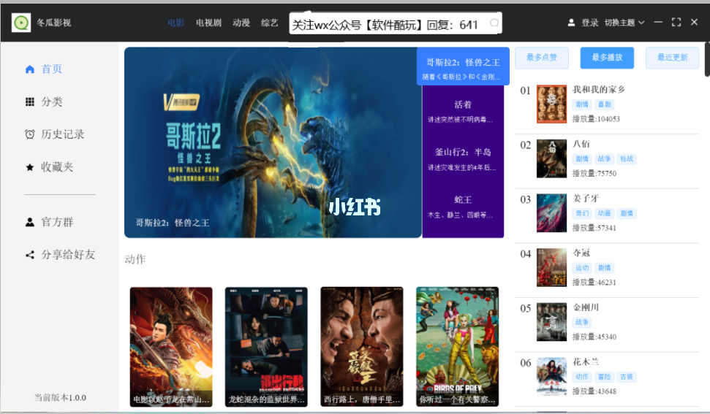Open the Birds of Prey movie poster
Image resolution: width=710 pixels, height=414 pixels.
(457, 347)
